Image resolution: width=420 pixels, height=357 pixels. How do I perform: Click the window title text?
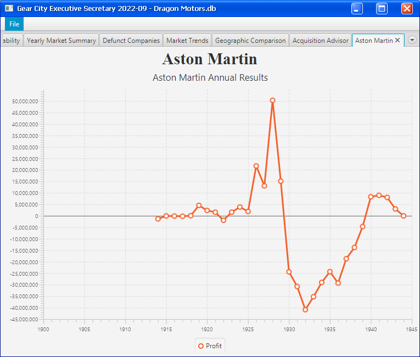[x=116, y=9]
